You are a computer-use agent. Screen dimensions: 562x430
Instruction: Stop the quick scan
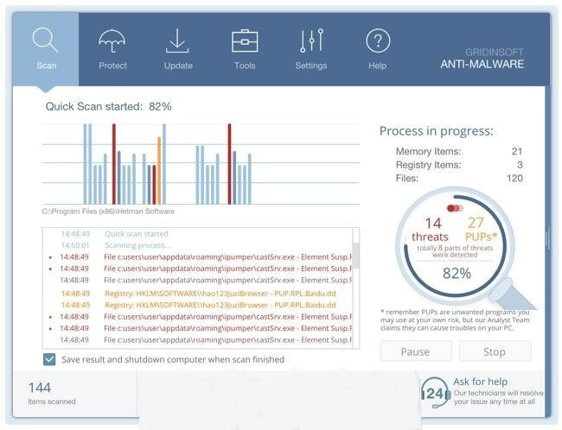[x=495, y=351]
